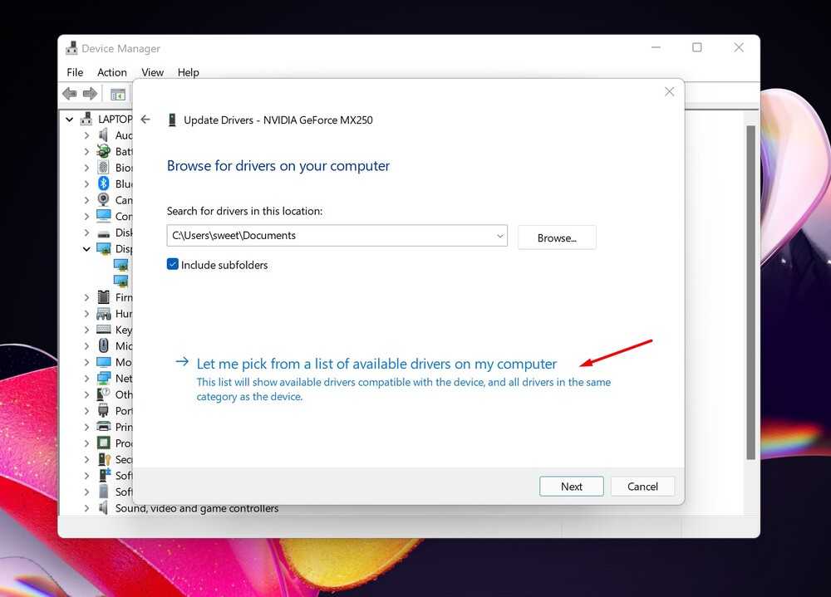Open the File menu
Viewport: 831px width, 597px height.
pos(75,72)
